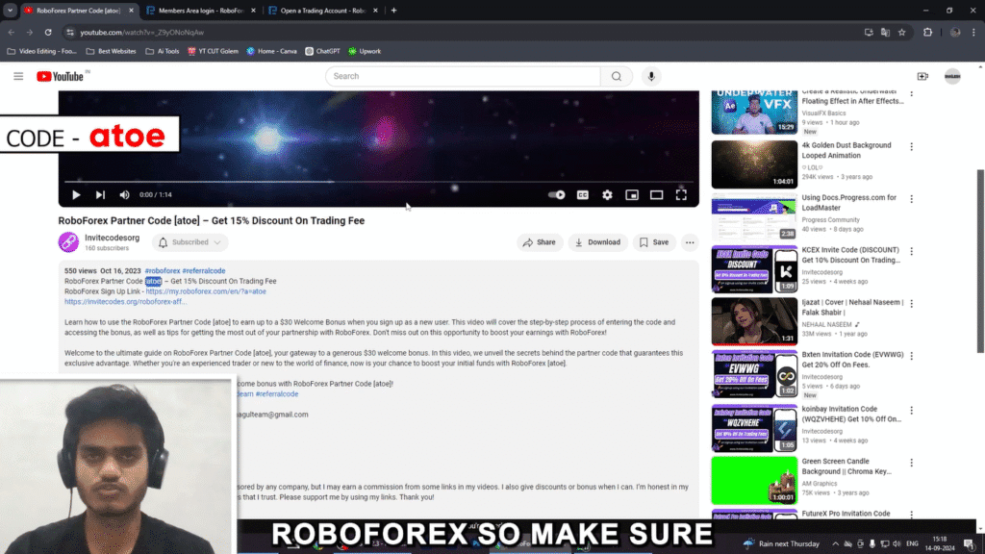985x554 pixels.
Task: Expand the YouTube guide with the hamburger icon
Action: (x=17, y=75)
